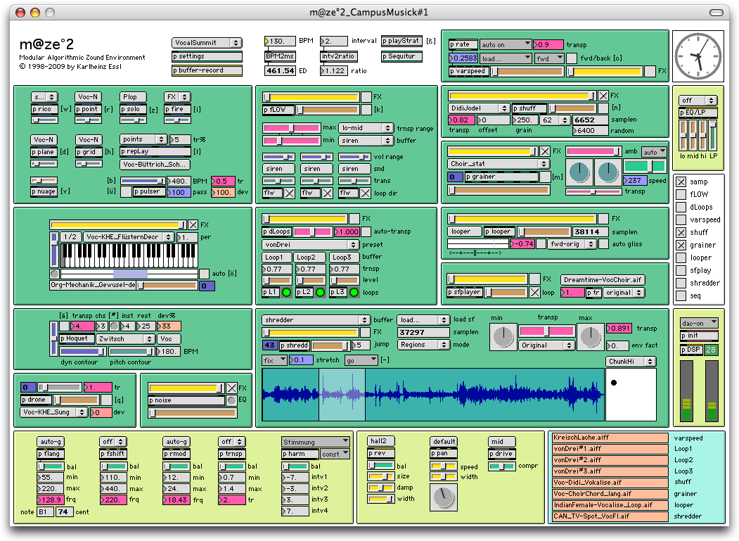Image resolution: width=739 pixels, height=541 pixels.
Task: Click the p settings button
Action: point(207,56)
